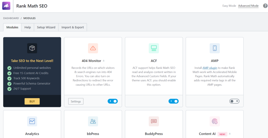Switch to the Help tab
268x138 pixels.
pyautogui.click(x=28, y=27)
